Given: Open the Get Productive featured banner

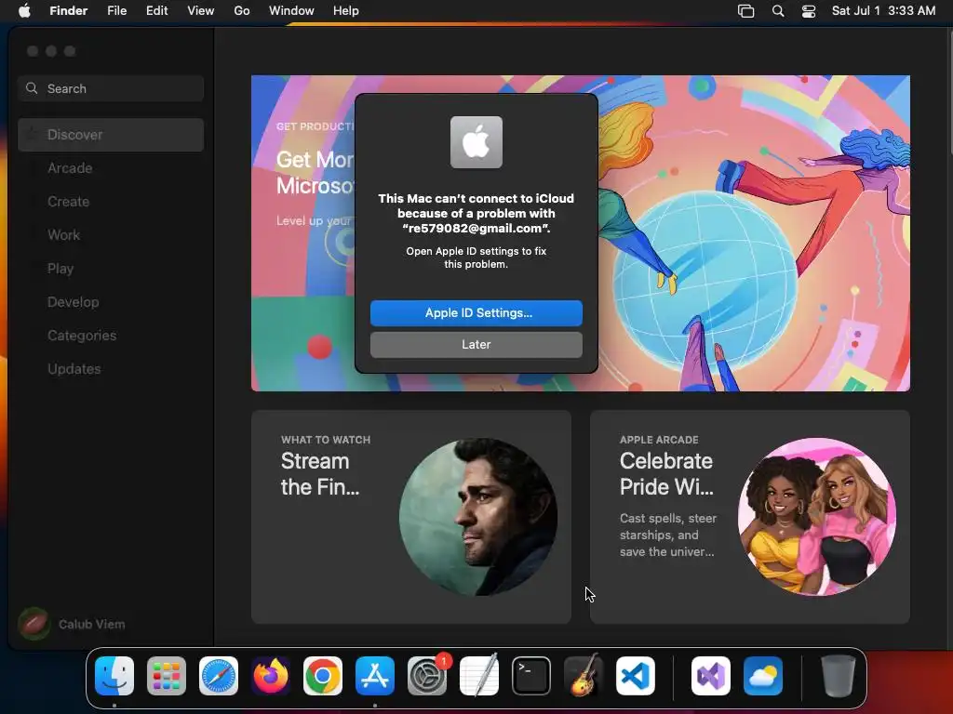Looking at the screenshot, I should pos(581,233).
